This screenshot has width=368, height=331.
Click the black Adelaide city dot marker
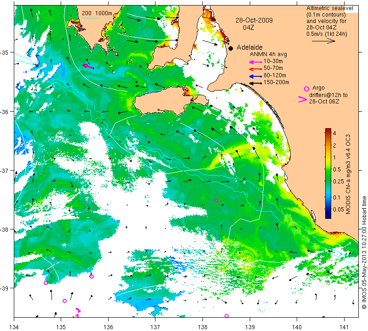tap(231, 48)
